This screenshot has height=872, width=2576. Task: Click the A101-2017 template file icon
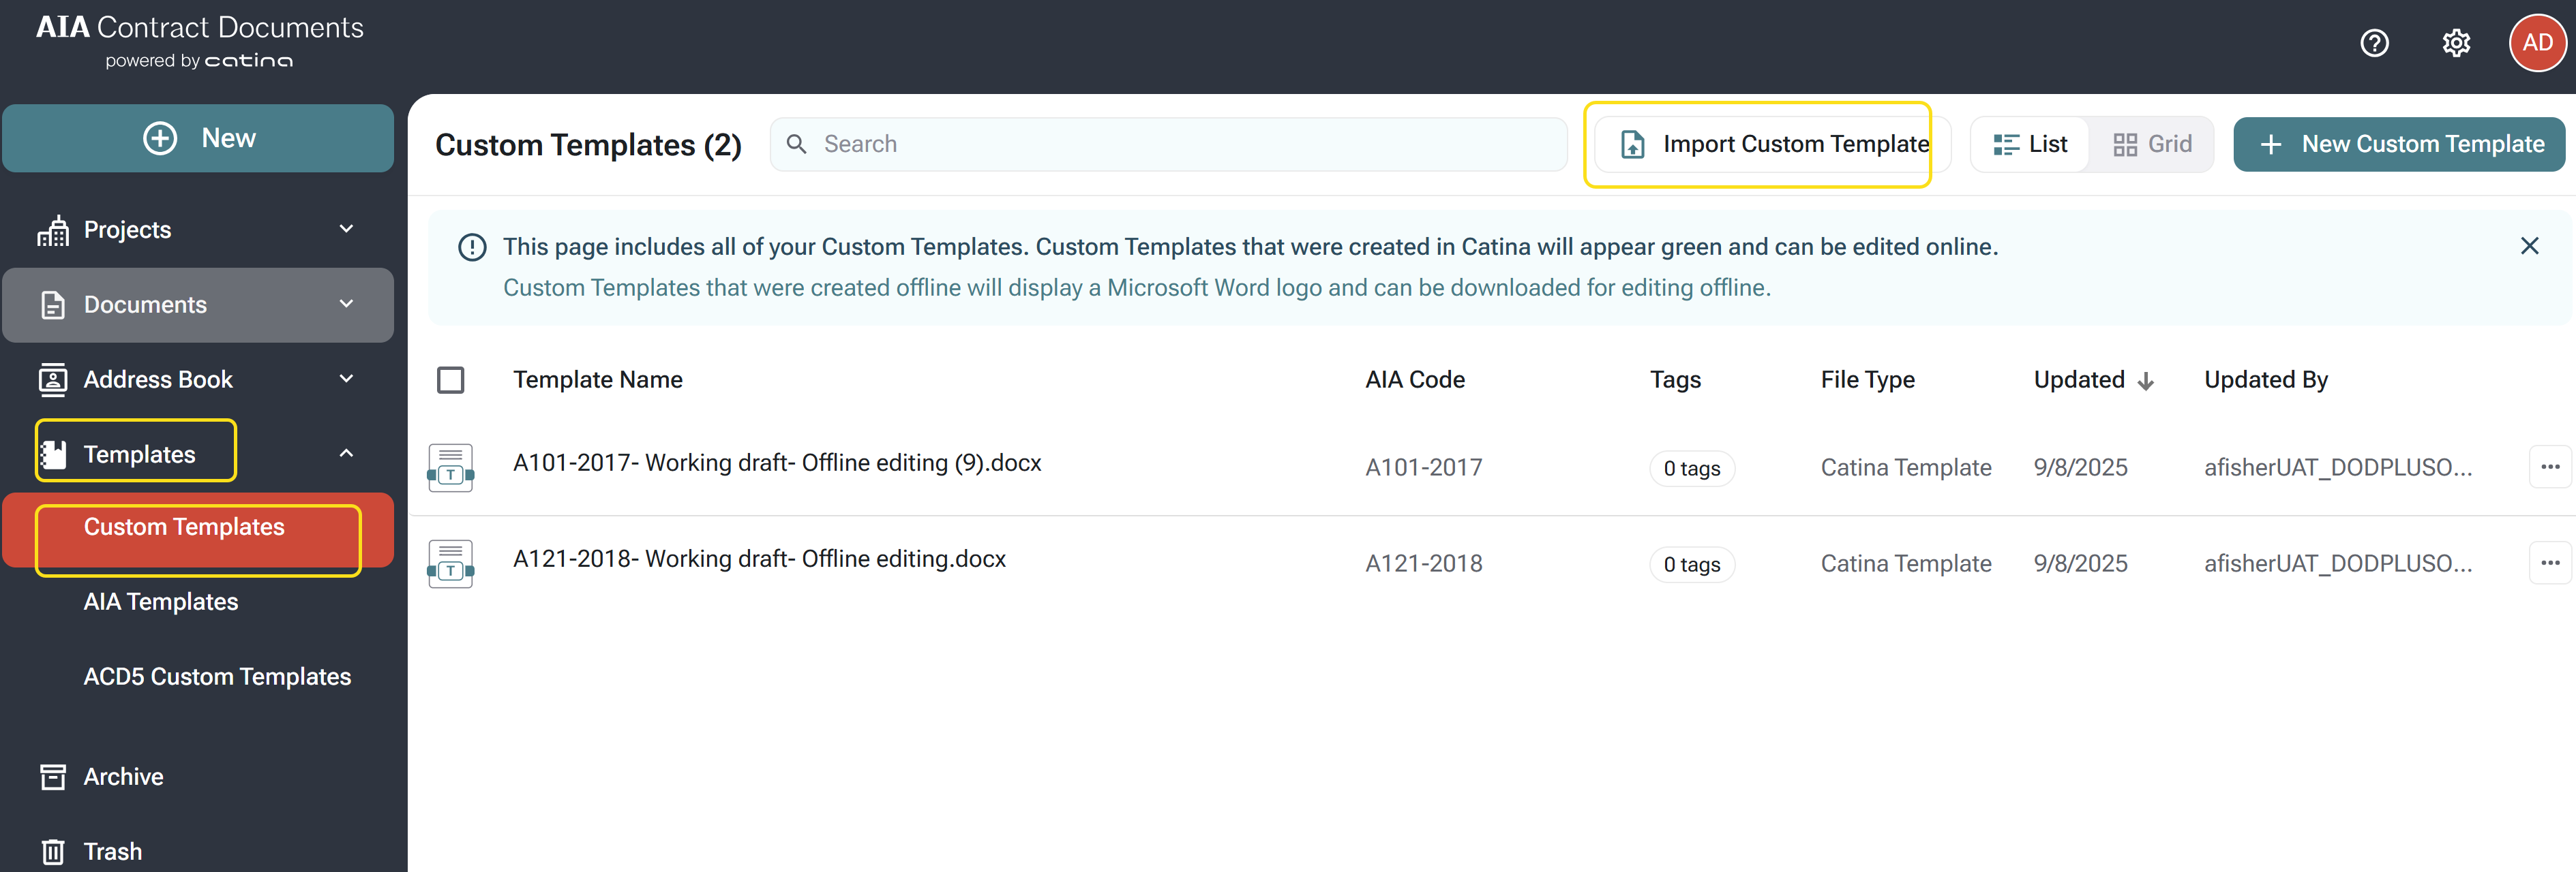pyautogui.click(x=451, y=467)
